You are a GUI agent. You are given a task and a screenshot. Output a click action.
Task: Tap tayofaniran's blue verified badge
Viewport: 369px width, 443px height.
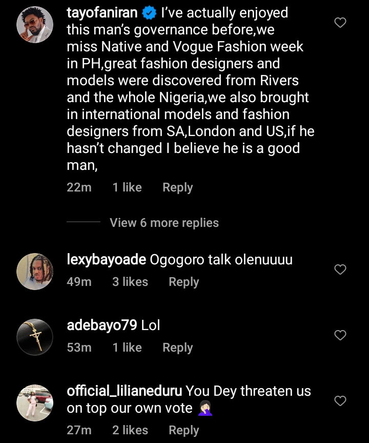pos(149,13)
